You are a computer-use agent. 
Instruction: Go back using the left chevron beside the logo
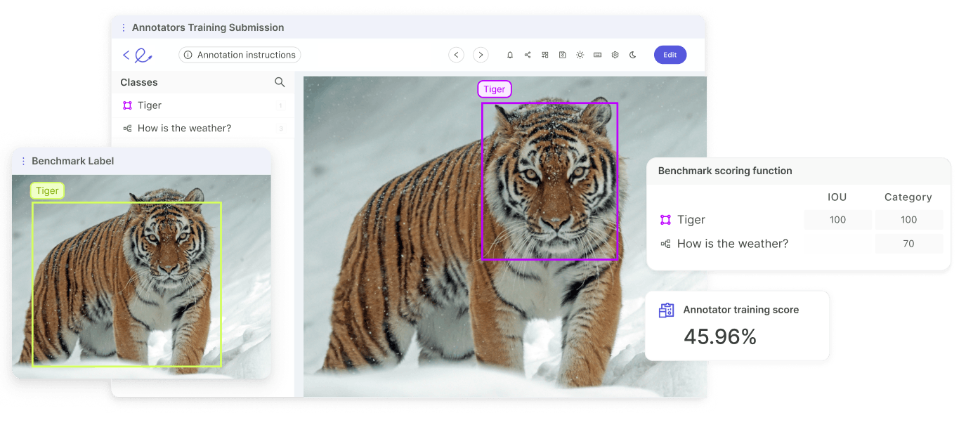(x=126, y=55)
